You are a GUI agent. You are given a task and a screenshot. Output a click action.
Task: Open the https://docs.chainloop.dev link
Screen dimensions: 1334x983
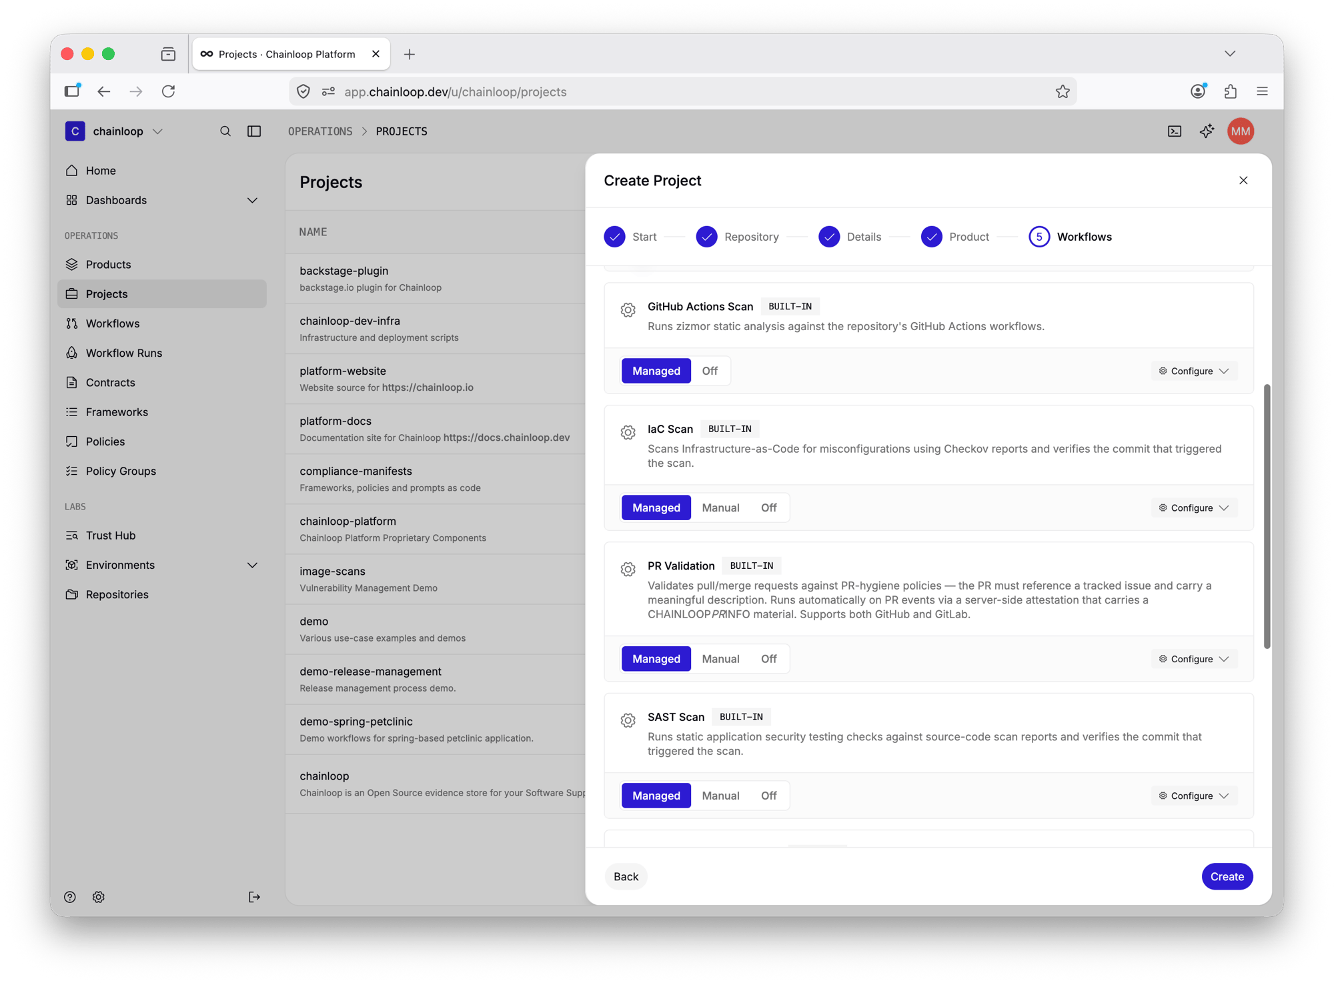pyautogui.click(x=506, y=437)
